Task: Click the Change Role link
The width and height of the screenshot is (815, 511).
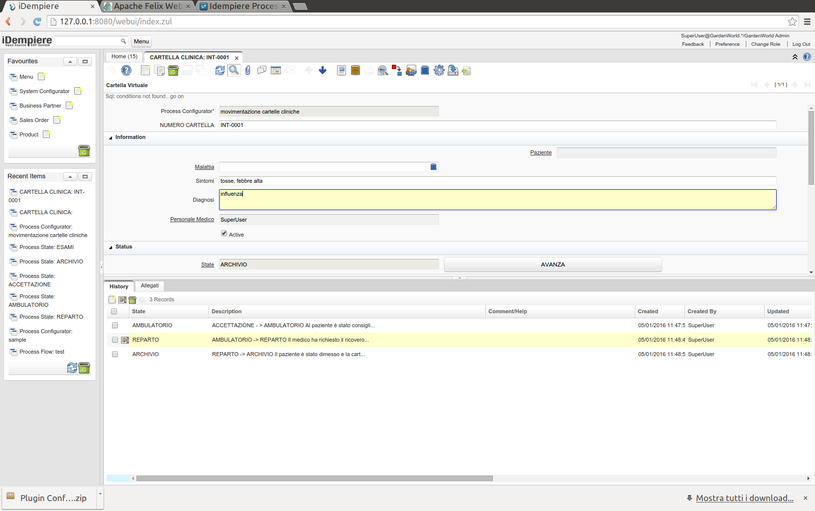Action: click(766, 44)
